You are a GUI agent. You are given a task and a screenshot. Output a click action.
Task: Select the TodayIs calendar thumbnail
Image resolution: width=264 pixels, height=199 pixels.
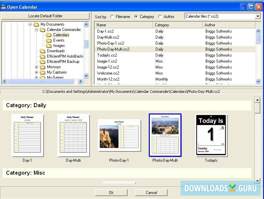pos(211,135)
